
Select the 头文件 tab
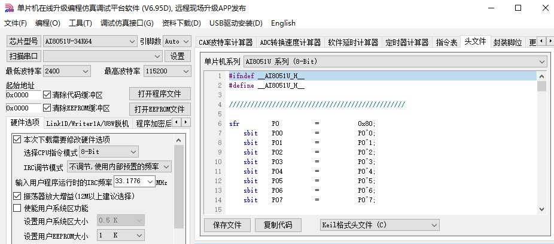click(x=475, y=42)
